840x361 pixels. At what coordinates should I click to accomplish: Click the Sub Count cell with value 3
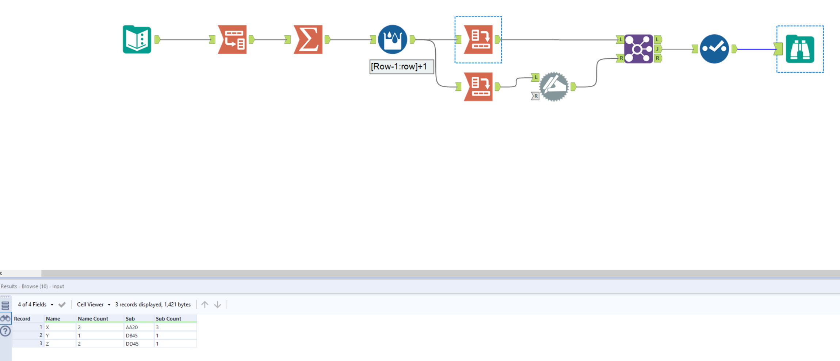pyautogui.click(x=175, y=327)
